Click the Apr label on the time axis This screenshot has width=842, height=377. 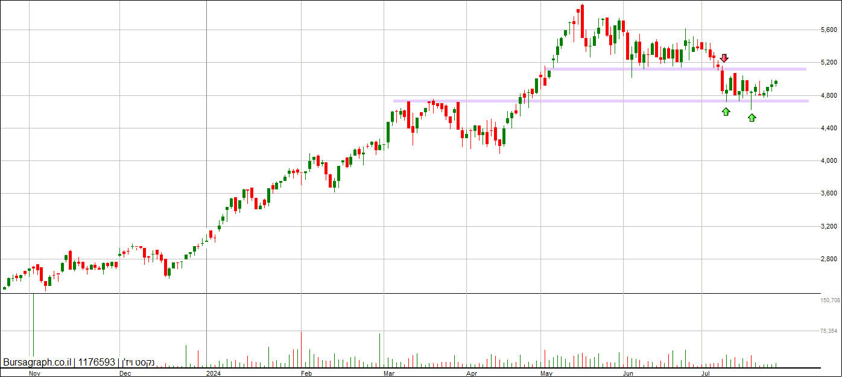pos(472,373)
